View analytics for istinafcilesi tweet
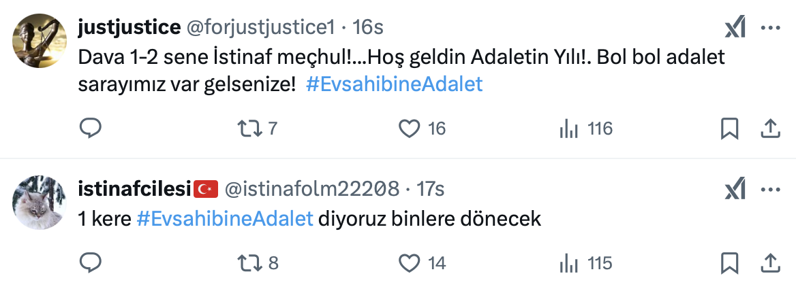This screenshot has height=291, width=796. tap(569, 262)
